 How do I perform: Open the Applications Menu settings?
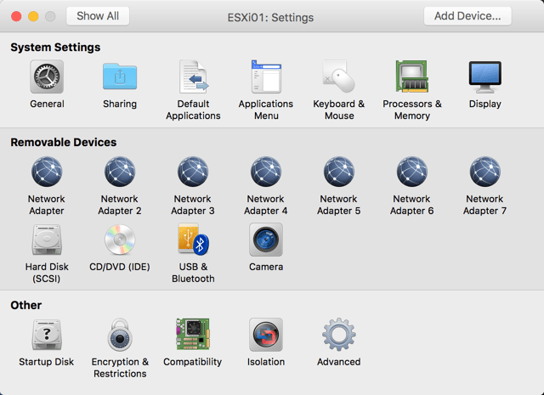point(266,77)
